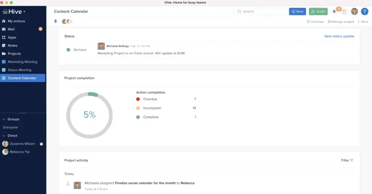Open the Apps grid icon
Screen dimensions: 372x194
click(x=4, y=37)
